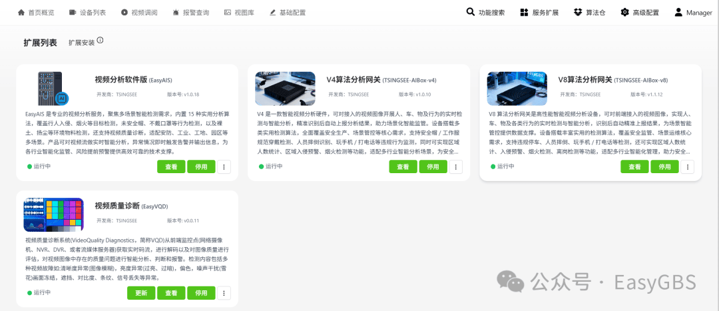
Task: Open more options for EasyAIS card
Action: [224, 167]
